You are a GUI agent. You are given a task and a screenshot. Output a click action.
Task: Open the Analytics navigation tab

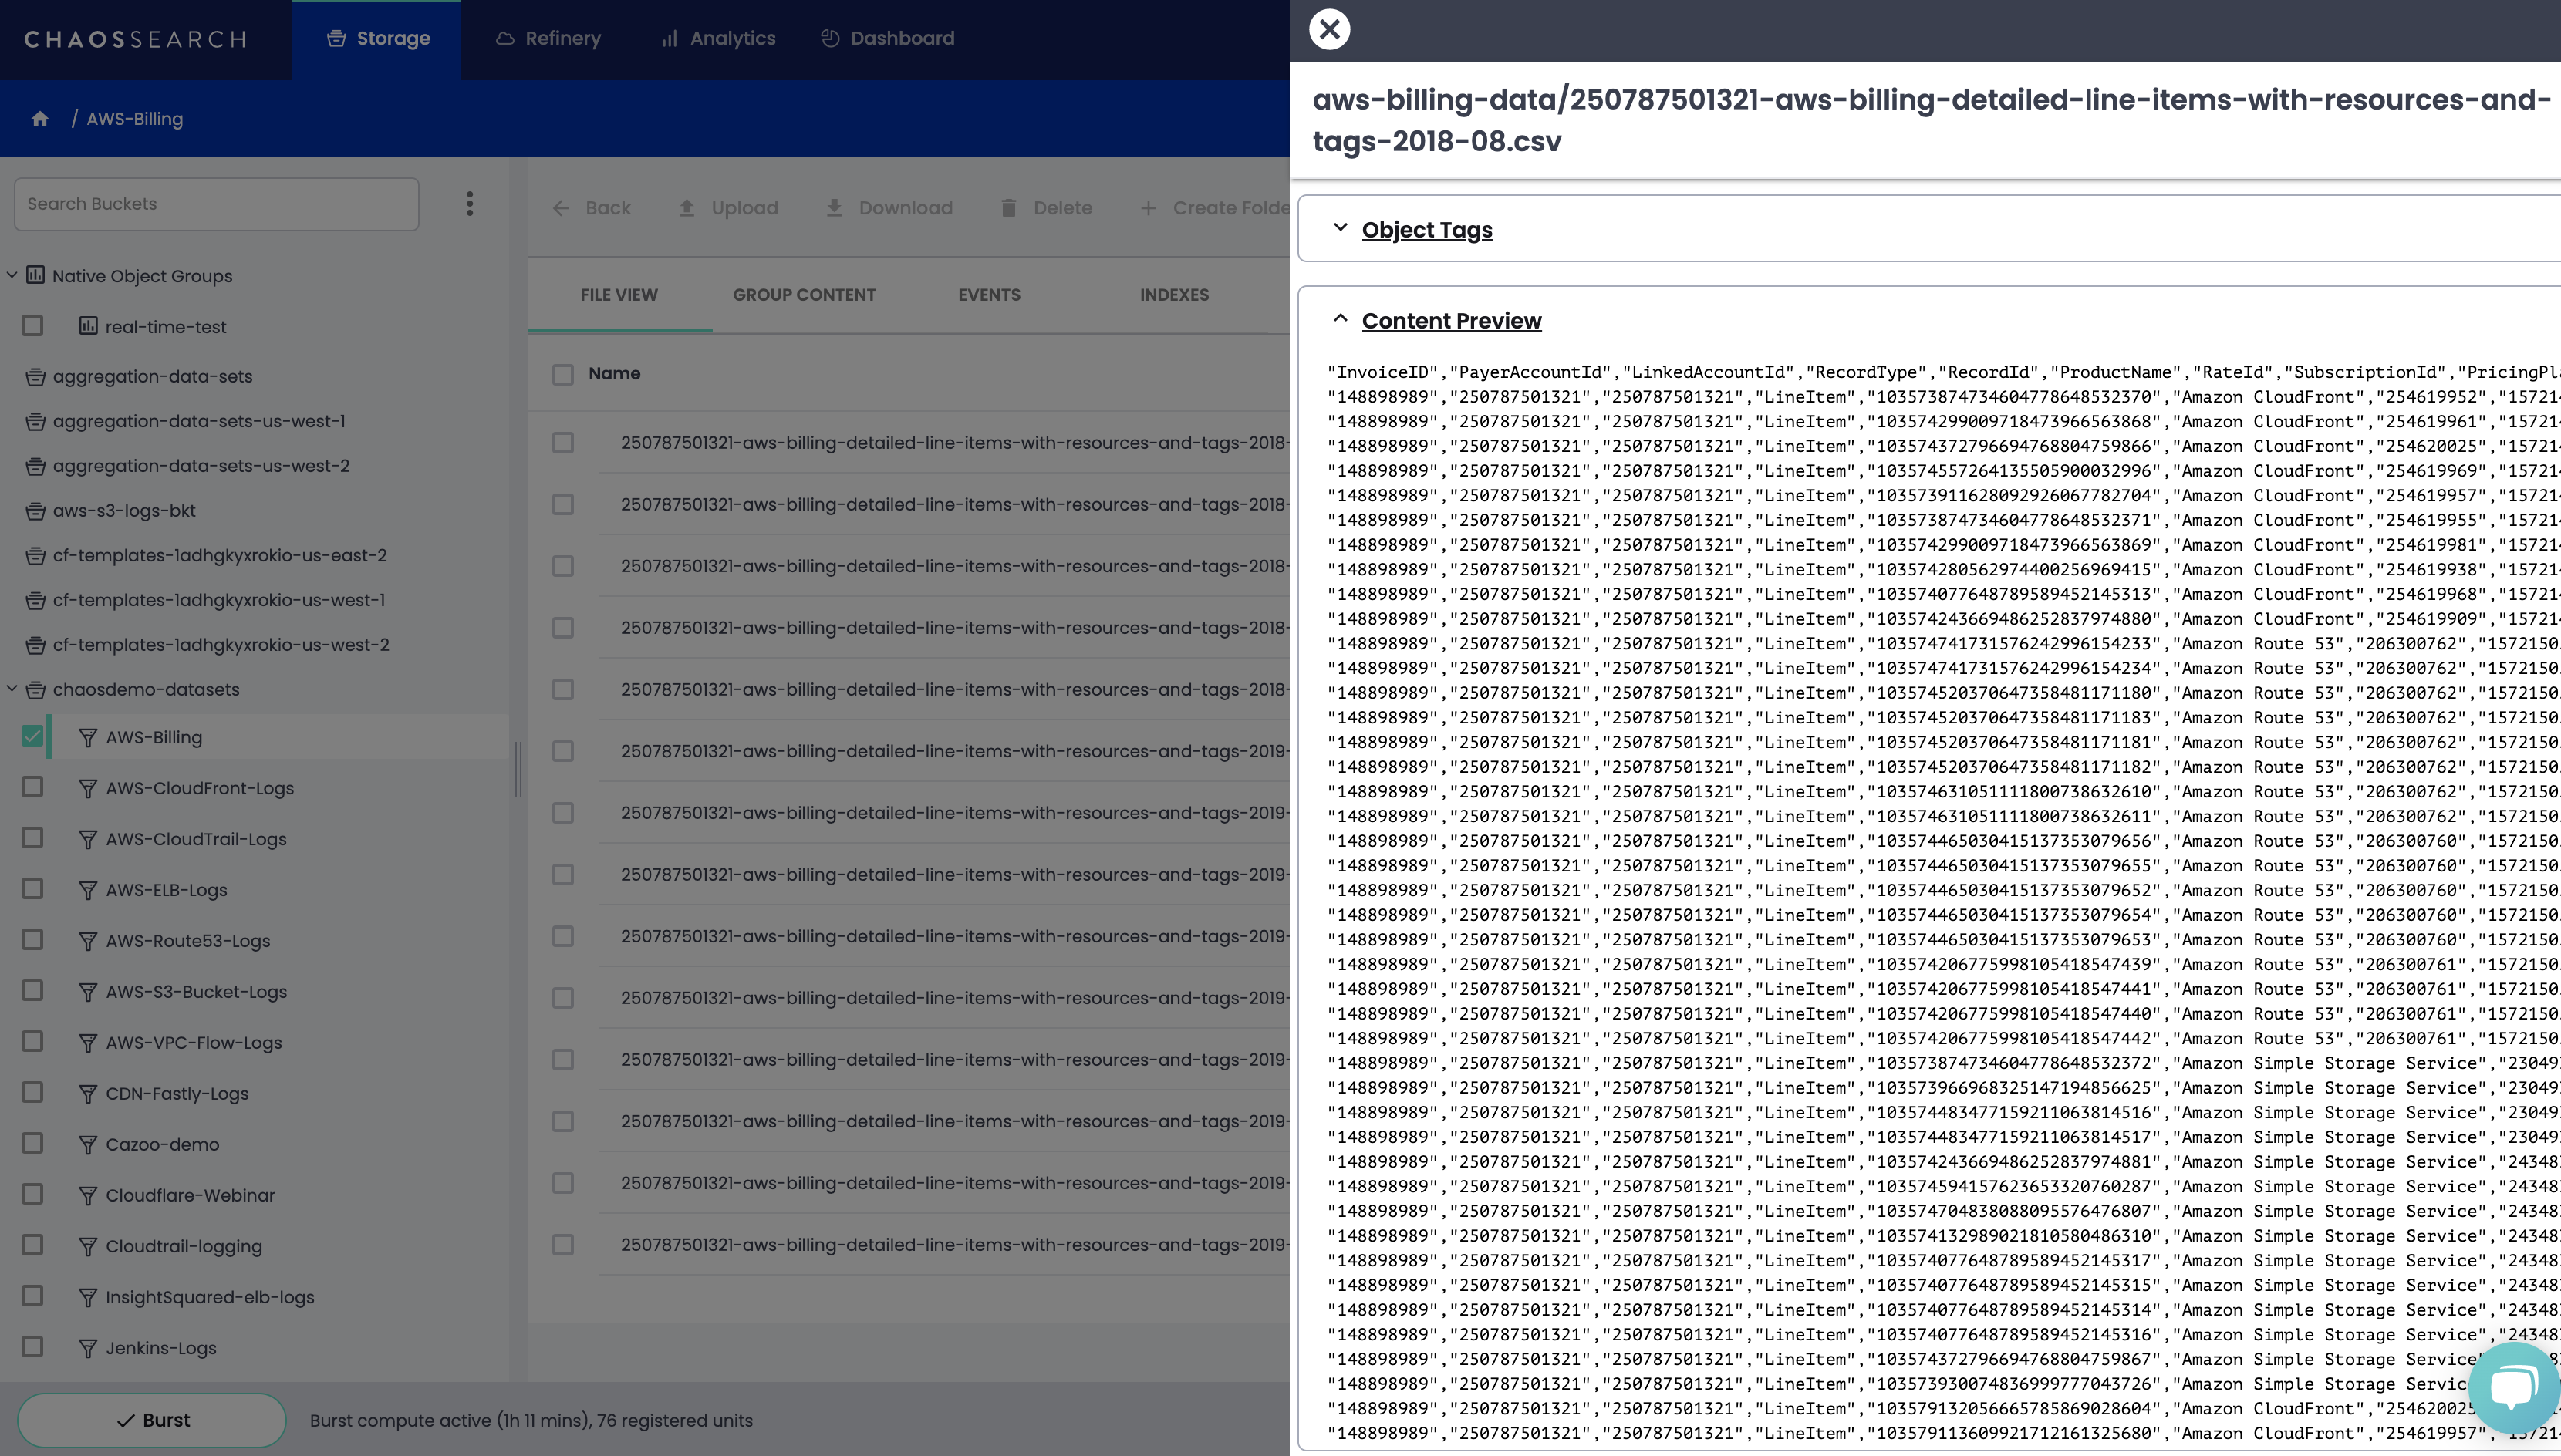coord(718,39)
